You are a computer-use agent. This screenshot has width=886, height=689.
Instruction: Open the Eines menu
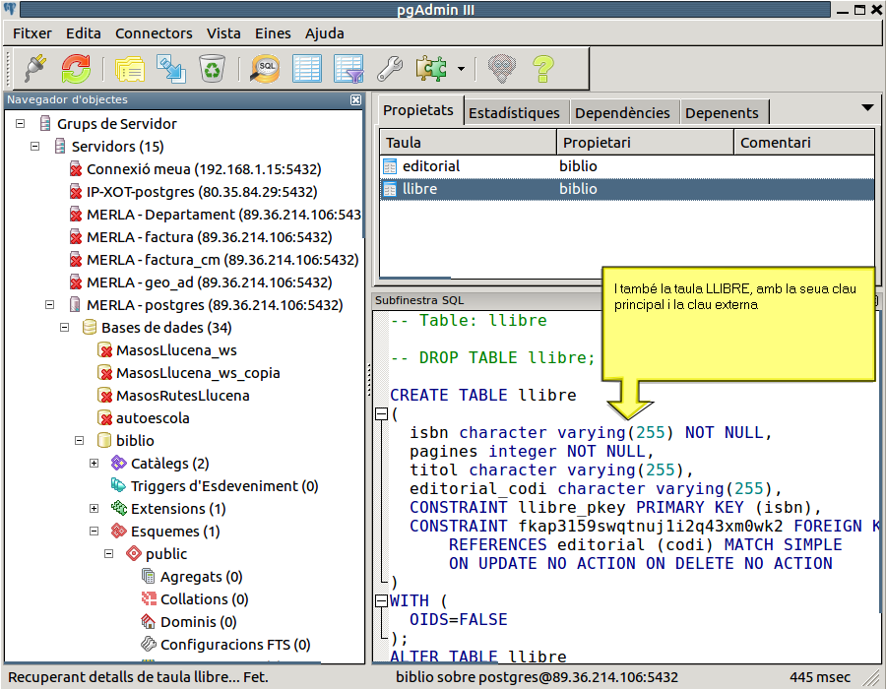273,33
